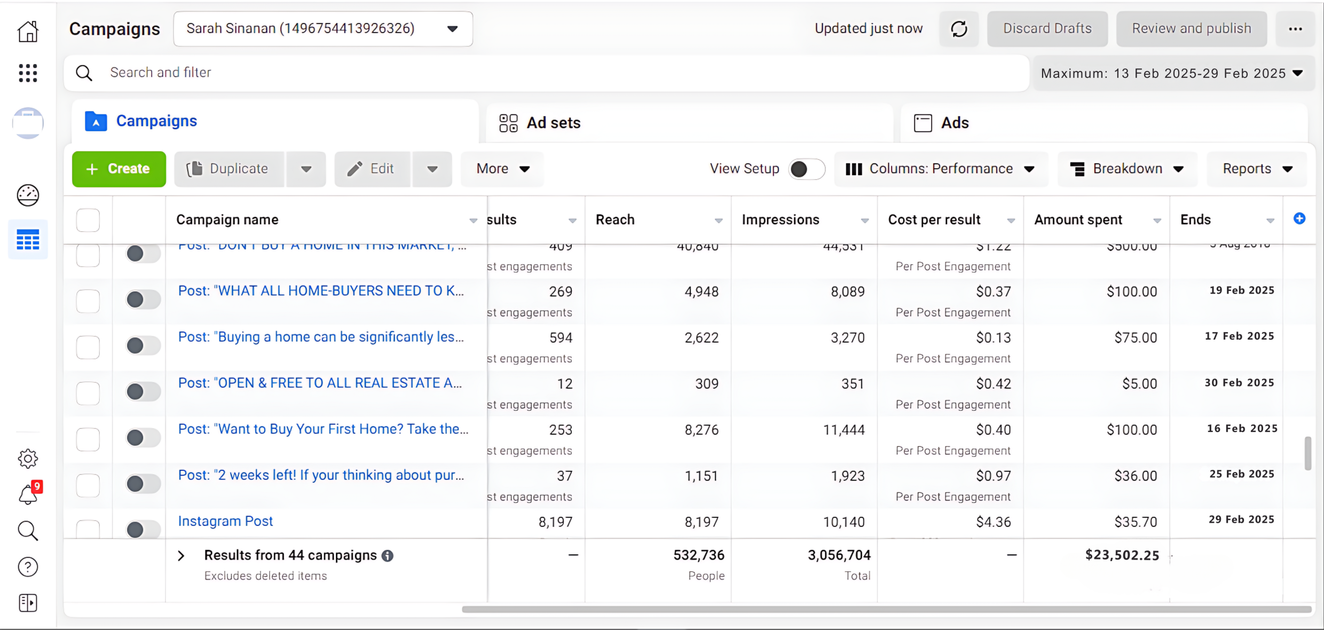This screenshot has width=1324, height=630.
Task: Toggle the View Setup switch
Action: [x=806, y=169]
